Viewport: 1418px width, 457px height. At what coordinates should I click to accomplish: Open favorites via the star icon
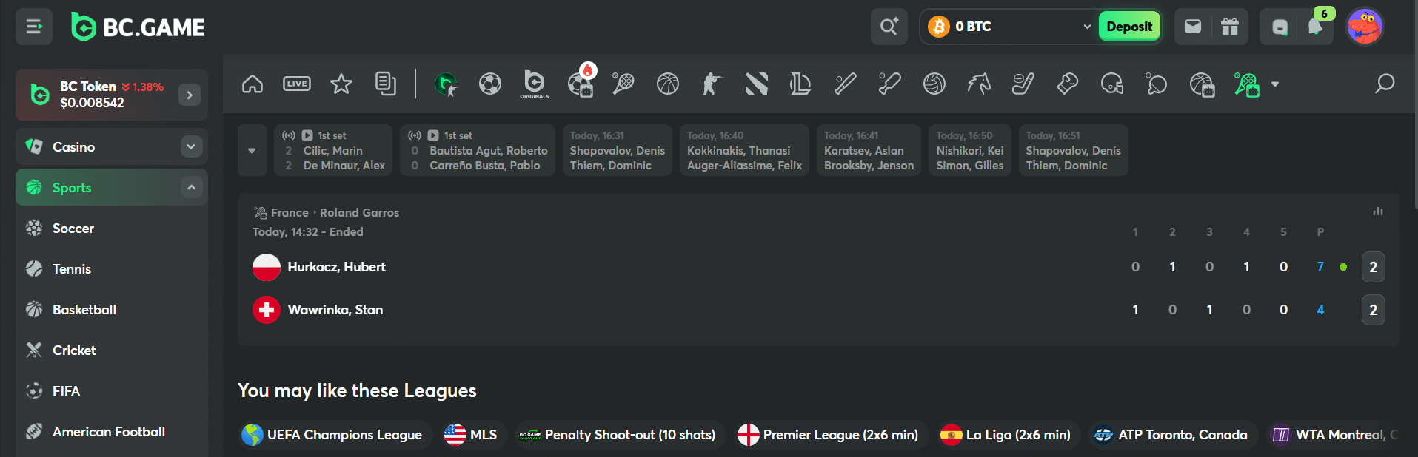pyautogui.click(x=341, y=84)
